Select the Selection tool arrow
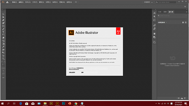Screen dimensions: 189x106 pyautogui.click(x=3, y=14)
